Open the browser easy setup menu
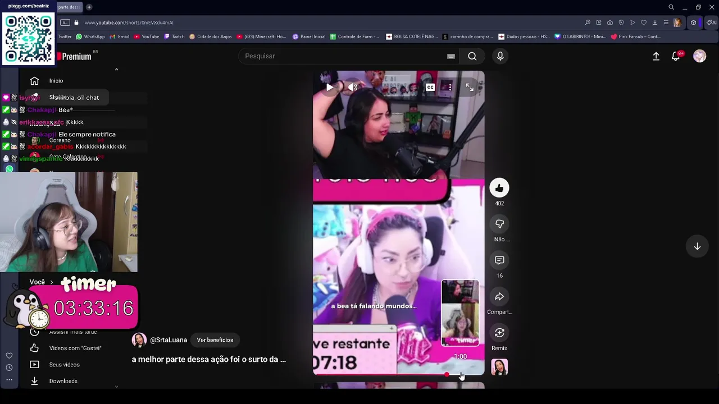Image resolution: width=719 pixels, height=404 pixels. [x=666, y=22]
